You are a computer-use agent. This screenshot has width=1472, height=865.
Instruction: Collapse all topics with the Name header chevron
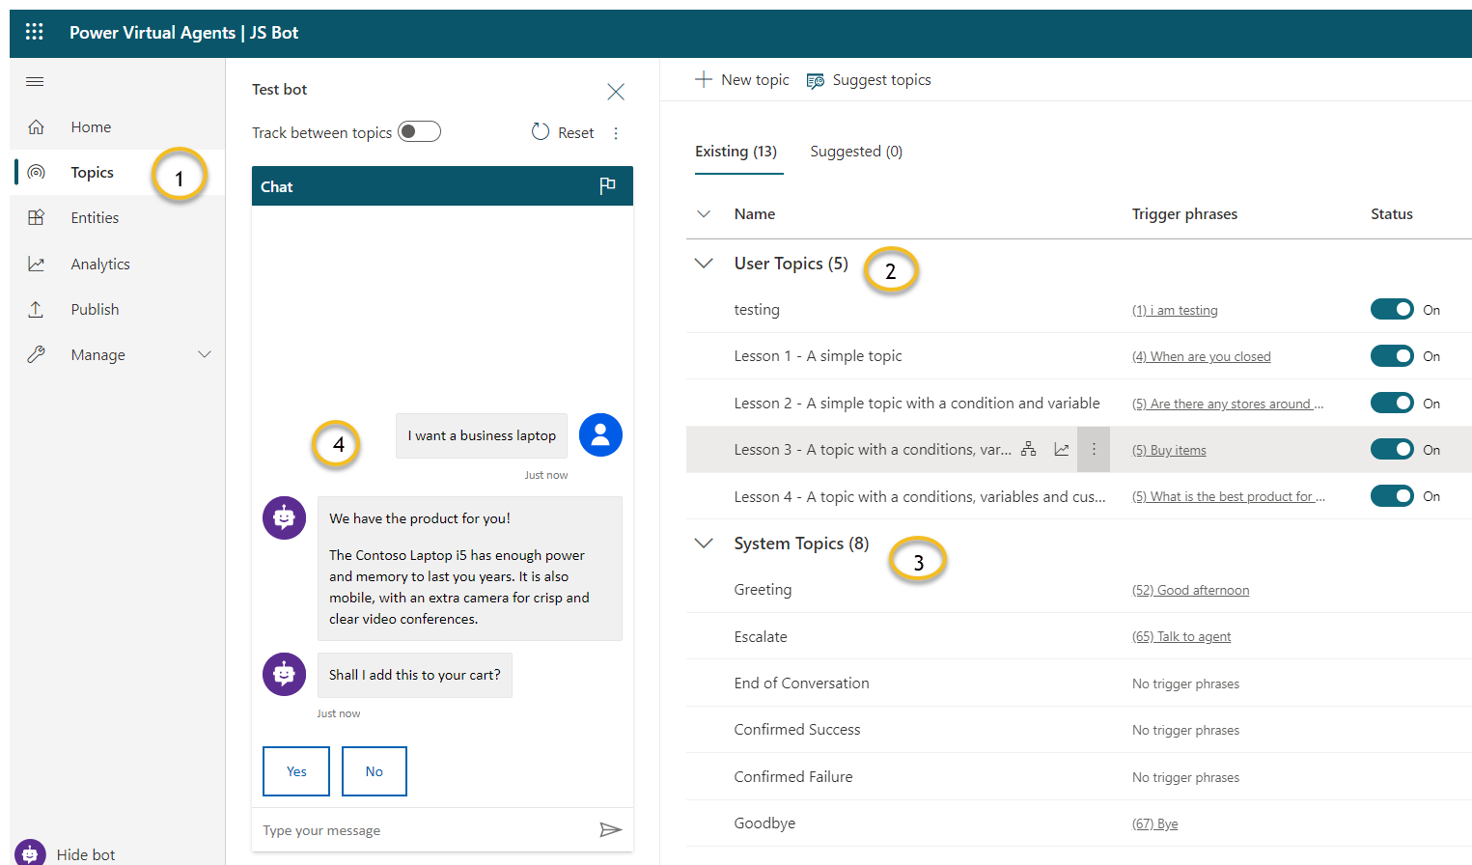(x=704, y=213)
